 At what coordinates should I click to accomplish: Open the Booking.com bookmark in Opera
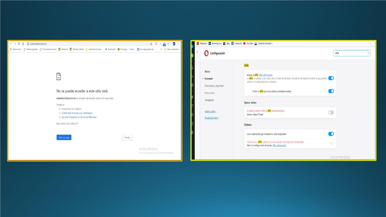pyautogui.click(x=215, y=43)
